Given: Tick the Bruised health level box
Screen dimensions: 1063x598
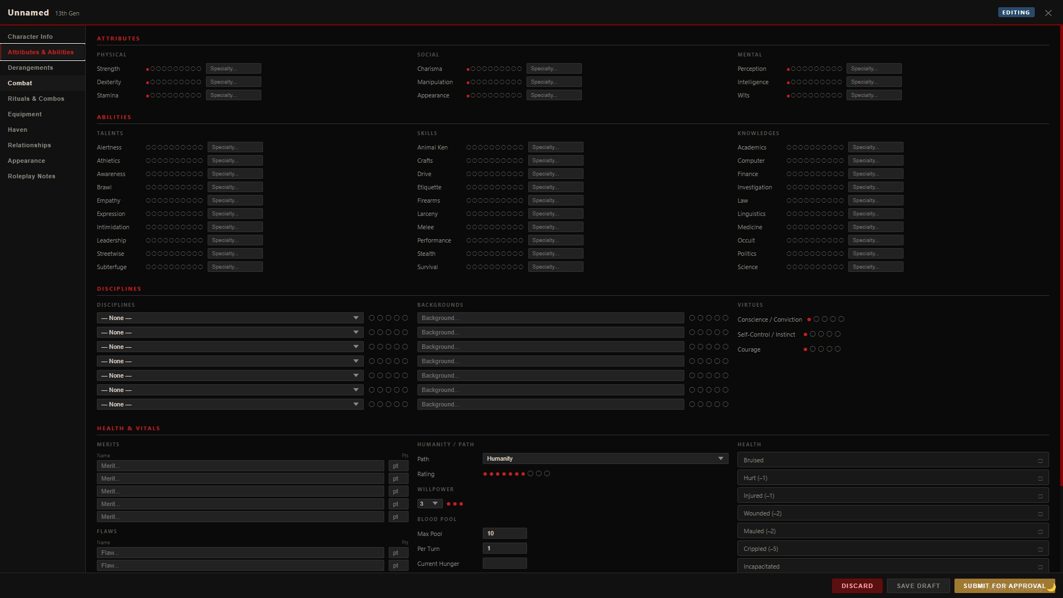Looking at the screenshot, I should 1040,461.
